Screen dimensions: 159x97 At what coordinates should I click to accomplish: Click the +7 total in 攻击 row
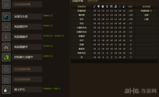pyautogui.click(x=130, y=23)
